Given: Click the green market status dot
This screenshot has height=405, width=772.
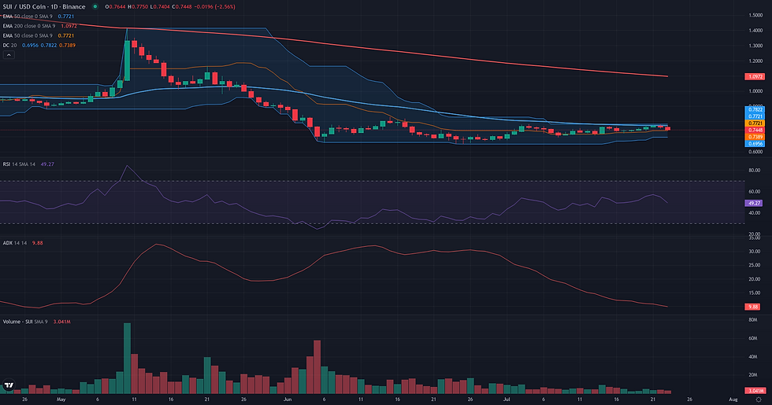Looking at the screenshot, I should (95, 7).
